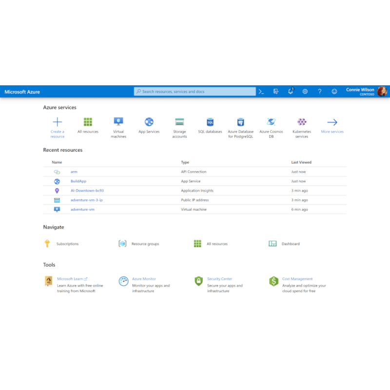This screenshot has height=390, width=390.
Task: Click the Dashboard icon
Action: (273, 243)
